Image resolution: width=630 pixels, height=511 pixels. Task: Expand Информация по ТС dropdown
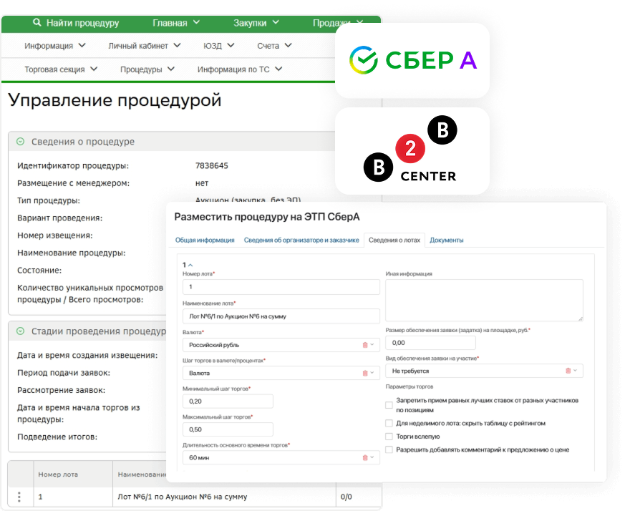(x=239, y=69)
